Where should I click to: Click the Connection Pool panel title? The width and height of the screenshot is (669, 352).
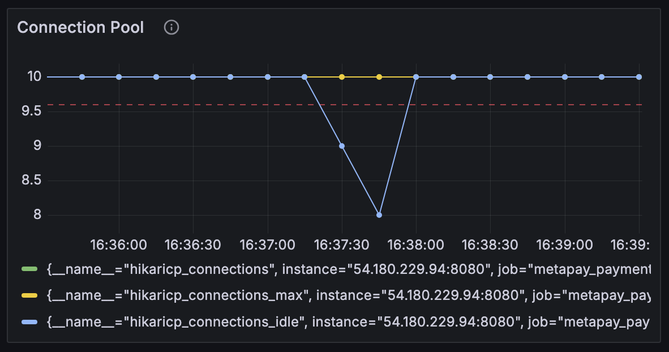pos(80,27)
